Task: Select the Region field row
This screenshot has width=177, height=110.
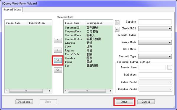Action: [88, 51]
